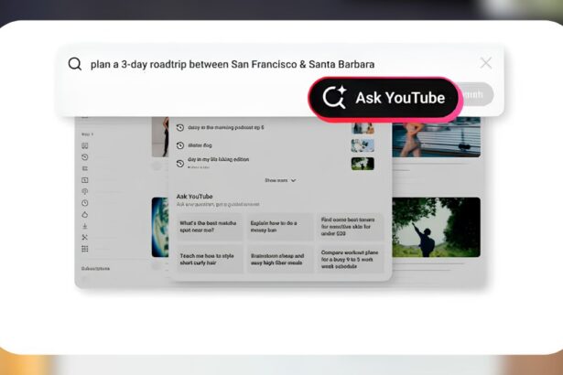The width and height of the screenshot is (563, 375).
Task: Open the podcasts icon in the sidebar
Action: (85, 192)
